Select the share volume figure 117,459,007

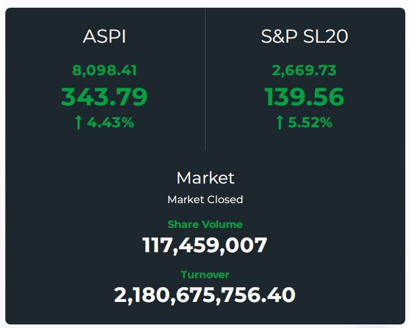(205, 245)
